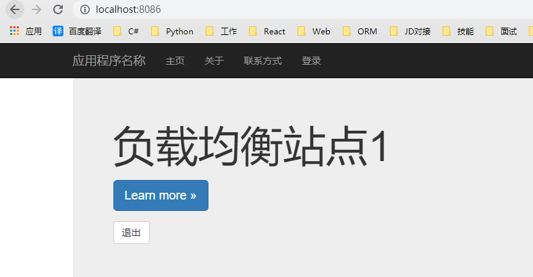This screenshot has width=533, height=277.
Task: Select 联系方式 in the navigation bar
Action: [x=262, y=61]
